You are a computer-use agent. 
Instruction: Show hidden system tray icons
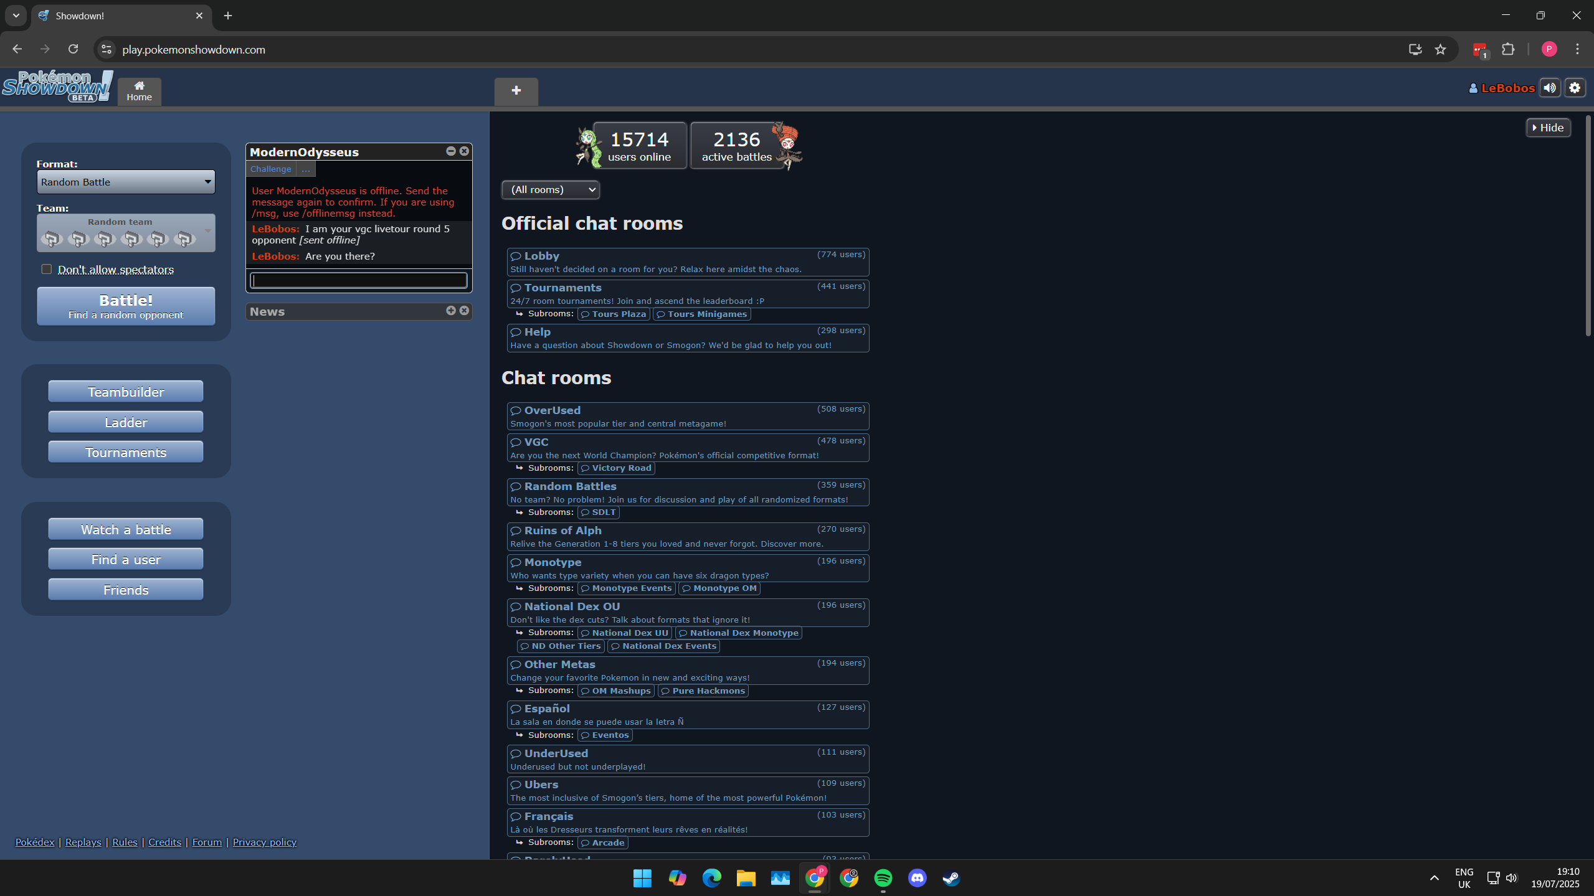(x=1434, y=878)
